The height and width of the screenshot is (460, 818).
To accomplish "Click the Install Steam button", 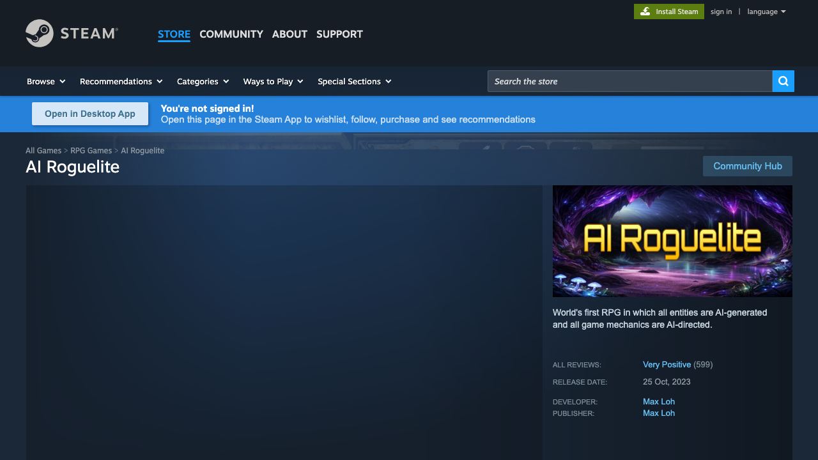I will [x=669, y=11].
